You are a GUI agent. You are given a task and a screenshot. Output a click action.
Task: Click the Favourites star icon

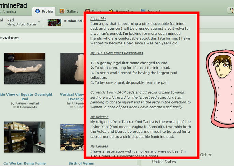[111, 11]
